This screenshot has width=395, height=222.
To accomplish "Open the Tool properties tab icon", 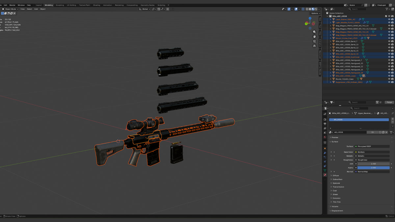I will click(325, 113).
